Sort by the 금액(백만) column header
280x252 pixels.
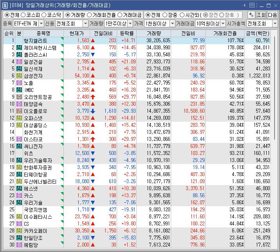coord(258,33)
